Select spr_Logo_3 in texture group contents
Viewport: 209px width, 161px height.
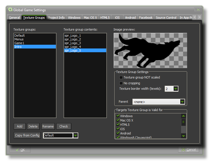pyautogui.click(x=73, y=43)
